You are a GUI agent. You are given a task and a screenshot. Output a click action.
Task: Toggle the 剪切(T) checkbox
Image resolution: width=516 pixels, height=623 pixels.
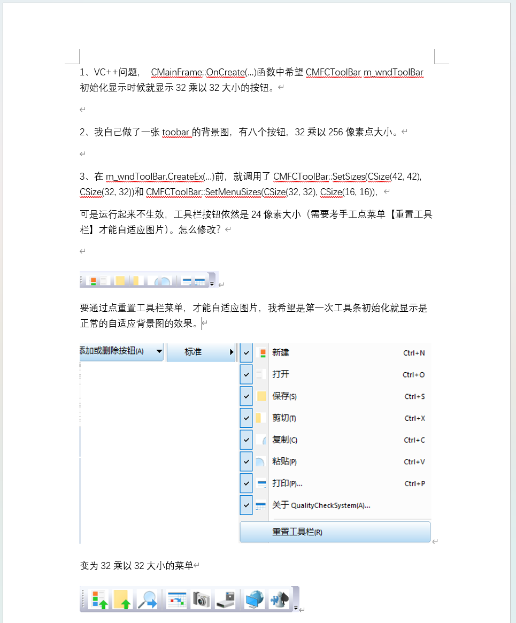click(x=247, y=418)
